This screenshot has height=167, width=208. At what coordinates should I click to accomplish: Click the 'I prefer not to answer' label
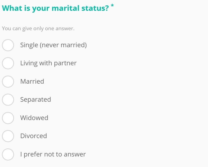point(53,154)
